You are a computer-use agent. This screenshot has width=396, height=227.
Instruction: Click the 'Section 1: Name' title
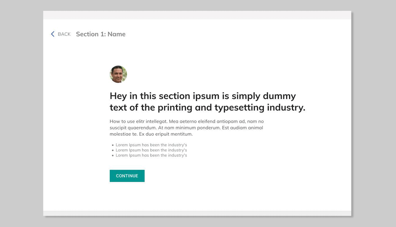[x=101, y=34]
